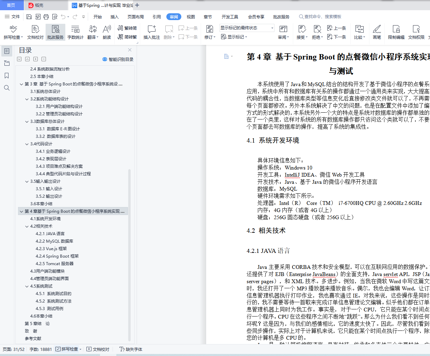The image size is (430, 356).
Task: Click the outline pane vertical scrollbar
Action: click(129, 255)
